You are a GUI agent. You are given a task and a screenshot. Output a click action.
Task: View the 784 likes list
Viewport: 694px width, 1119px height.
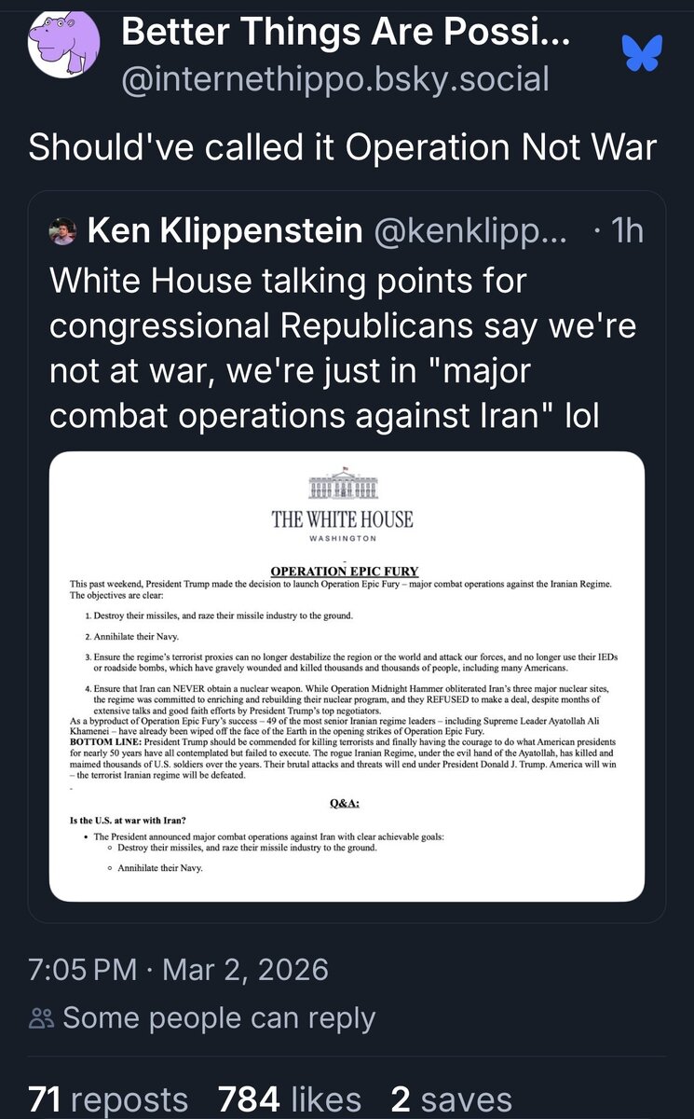click(x=289, y=1099)
